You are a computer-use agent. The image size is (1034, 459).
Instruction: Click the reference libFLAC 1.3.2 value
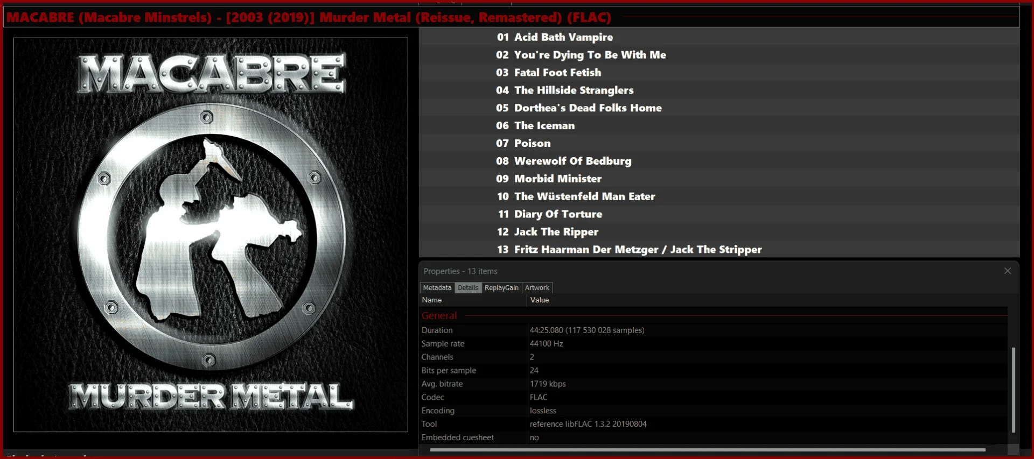[588, 424]
